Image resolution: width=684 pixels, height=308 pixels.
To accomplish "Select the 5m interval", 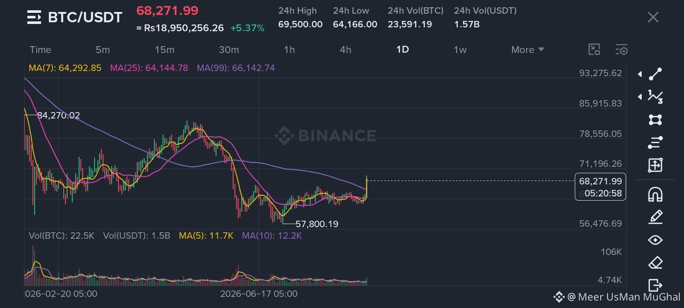I will [103, 50].
